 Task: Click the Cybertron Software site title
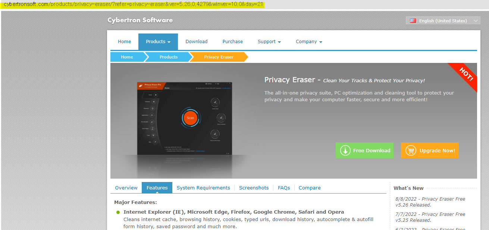click(140, 20)
